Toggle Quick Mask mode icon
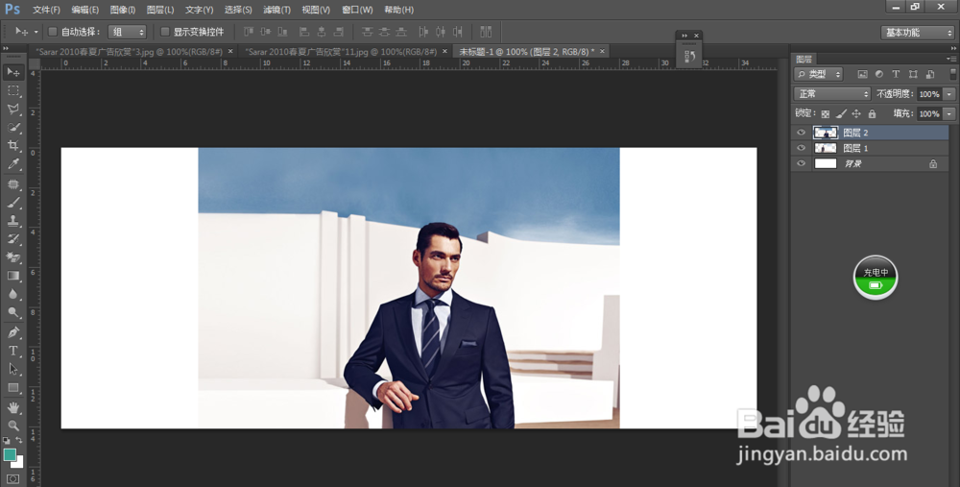This screenshot has height=487, width=960. pyautogui.click(x=12, y=478)
